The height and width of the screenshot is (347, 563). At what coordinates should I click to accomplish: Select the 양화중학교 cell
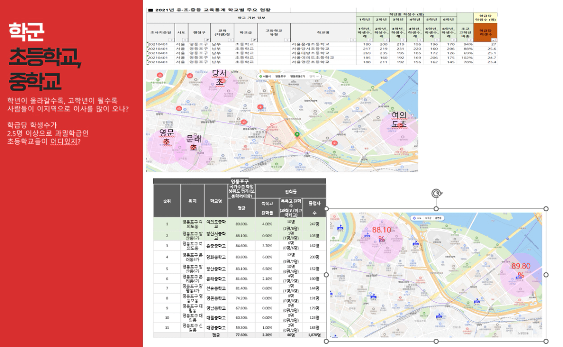[216, 257]
